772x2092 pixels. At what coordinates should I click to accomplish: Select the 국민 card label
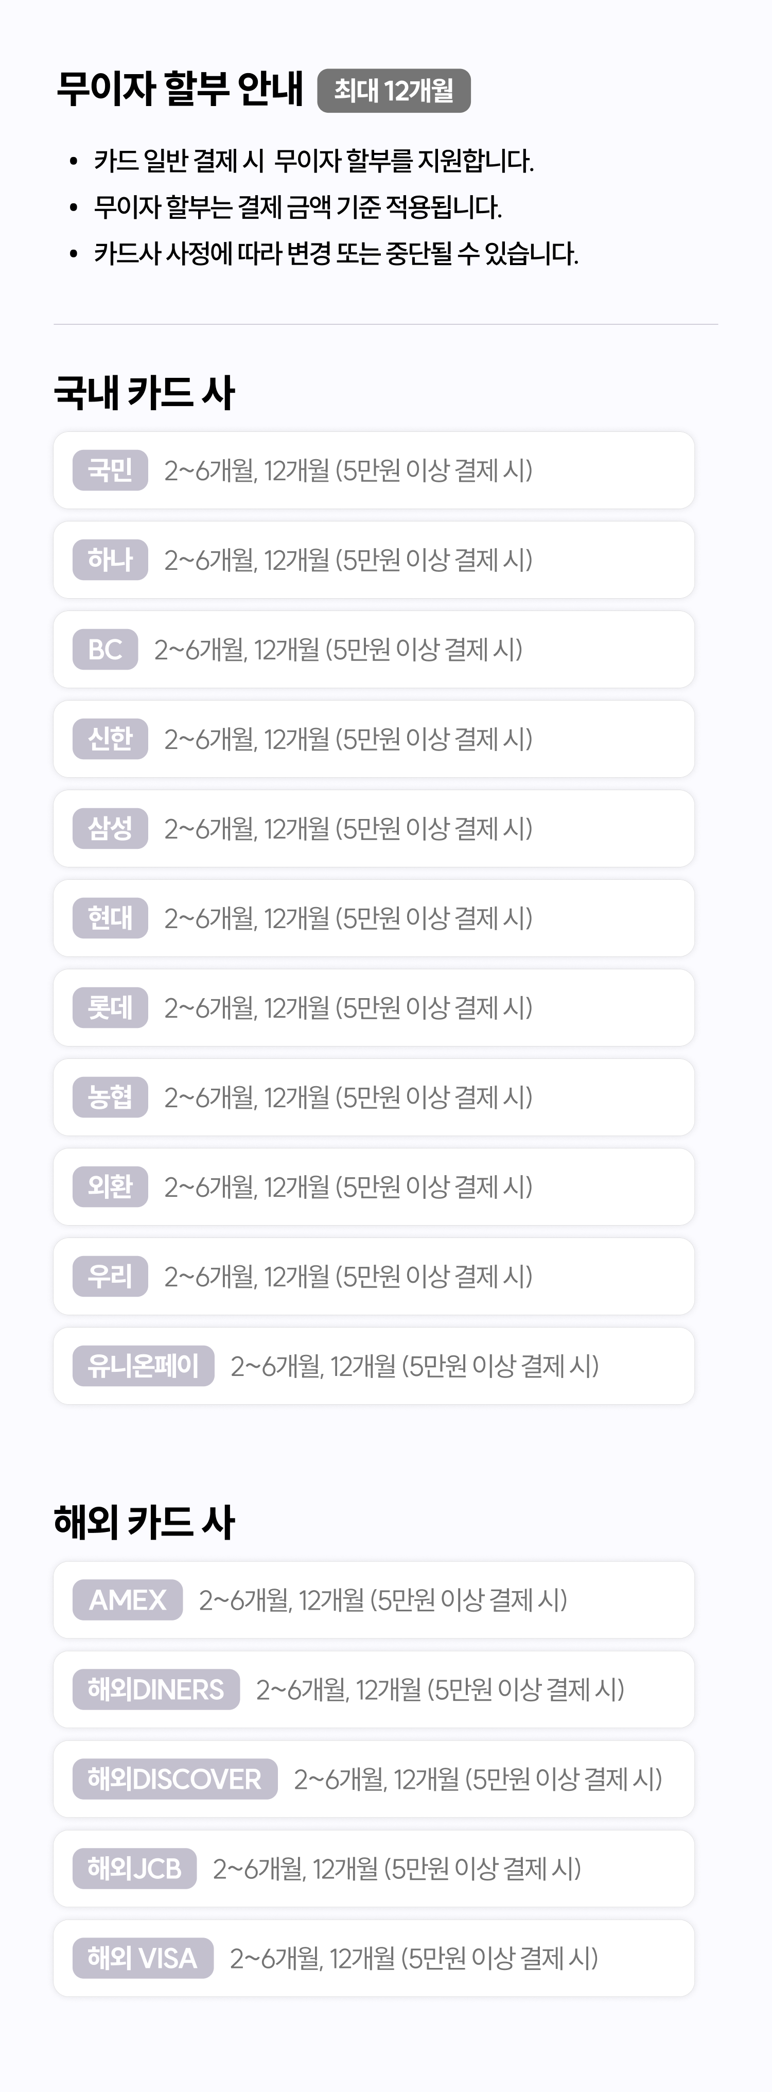coord(110,470)
